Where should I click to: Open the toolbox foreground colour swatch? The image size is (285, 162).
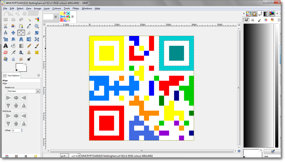(20, 66)
